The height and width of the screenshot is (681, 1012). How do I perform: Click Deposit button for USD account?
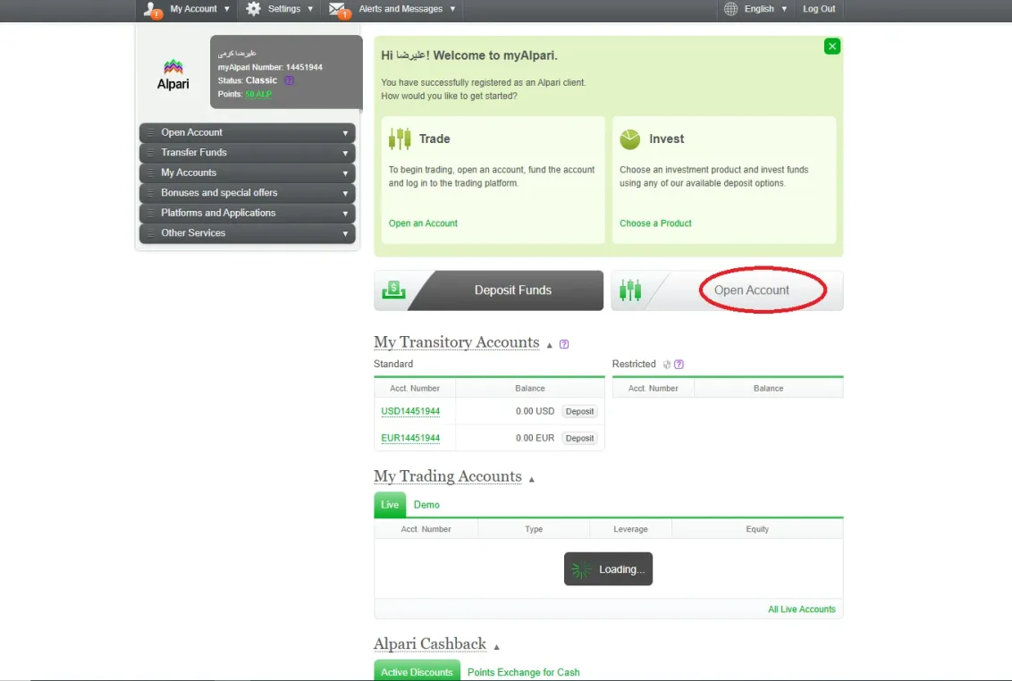pos(579,411)
